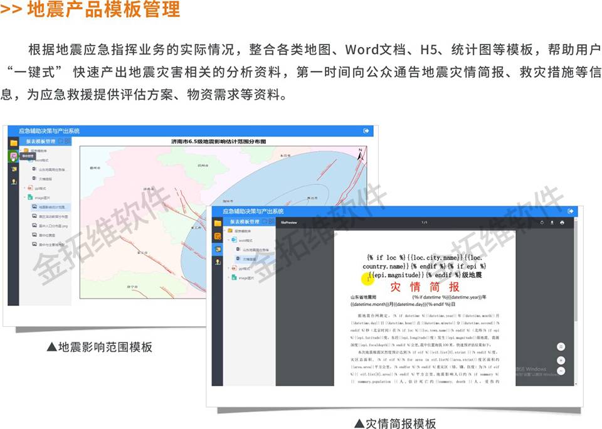This screenshot has height=429, width=602.
Task: Click the exit icon in the brief window header
Action: (571, 211)
